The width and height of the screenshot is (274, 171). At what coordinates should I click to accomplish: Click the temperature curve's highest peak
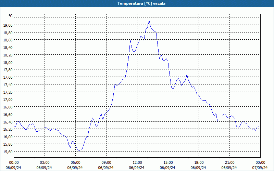pos(149,21)
